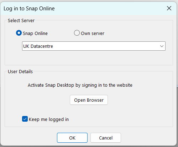The image size is (178, 147).
Task: Click the empty circle beside Own server
Action: [x=77, y=33]
